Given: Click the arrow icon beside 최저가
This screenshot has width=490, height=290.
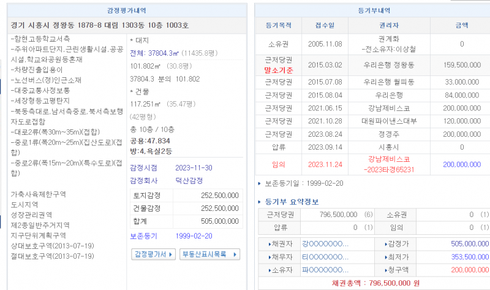Looking at the screenshot, I should [x=385, y=257].
